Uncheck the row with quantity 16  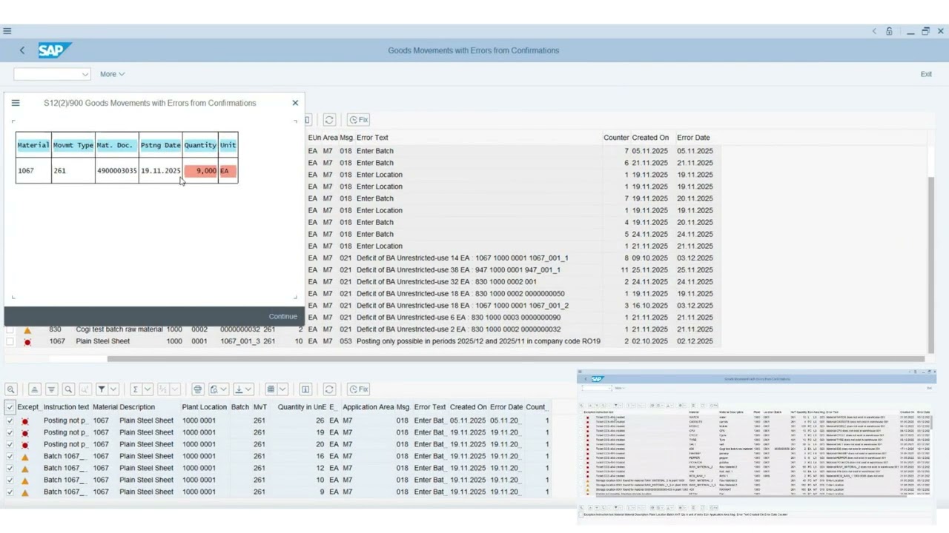point(10,456)
